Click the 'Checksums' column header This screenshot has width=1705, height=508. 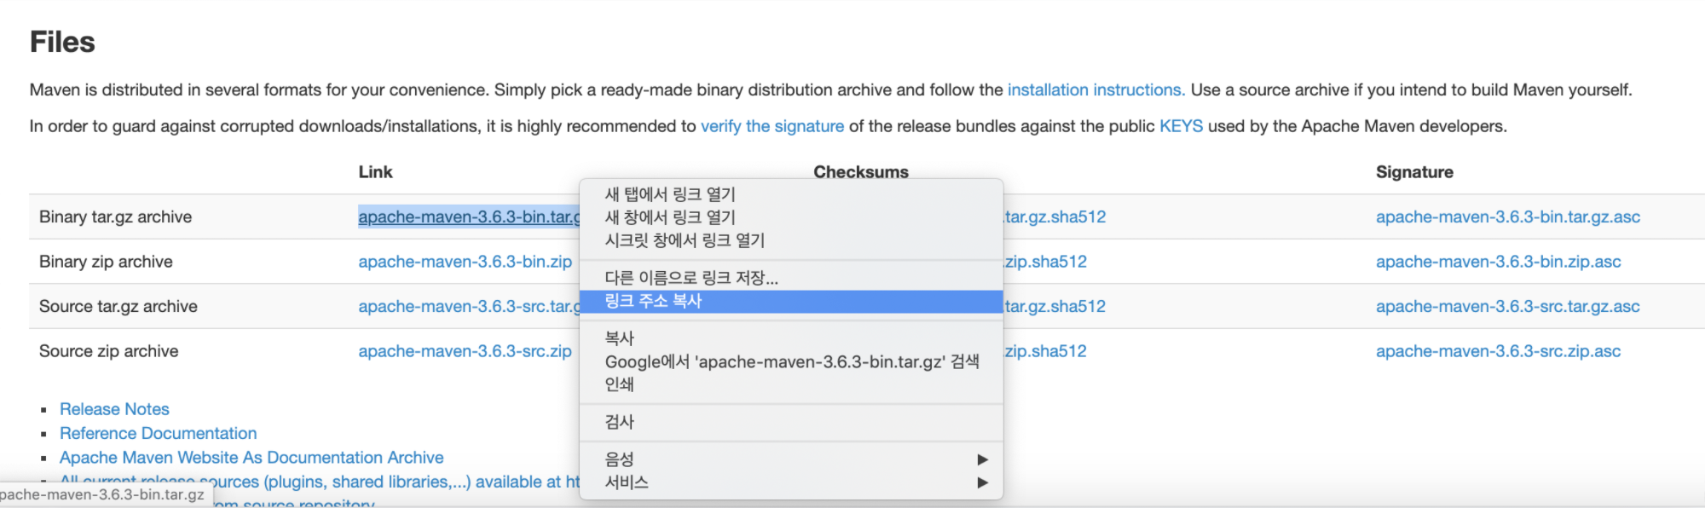click(861, 172)
